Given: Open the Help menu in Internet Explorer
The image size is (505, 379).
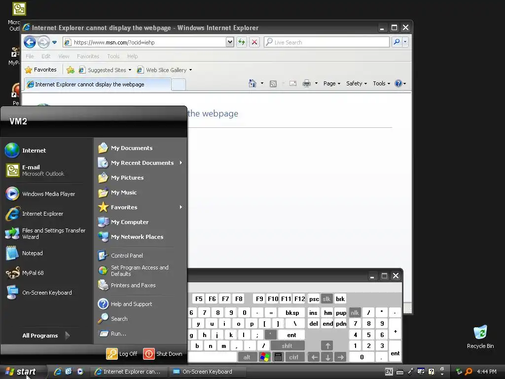Looking at the screenshot, I should tap(132, 56).
